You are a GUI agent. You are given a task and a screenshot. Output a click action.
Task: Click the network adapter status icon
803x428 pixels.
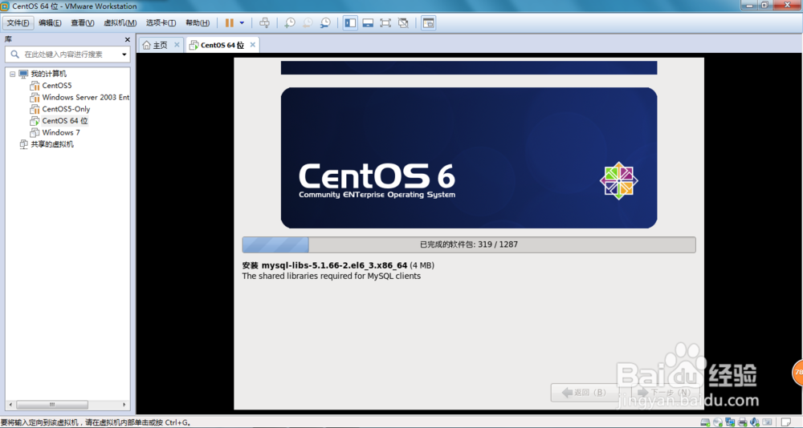[x=730, y=422]
